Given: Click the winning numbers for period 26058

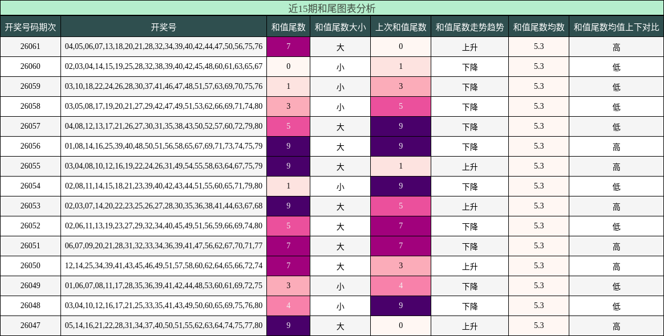Looking at the screenshot, I should [x=164, y=106].
